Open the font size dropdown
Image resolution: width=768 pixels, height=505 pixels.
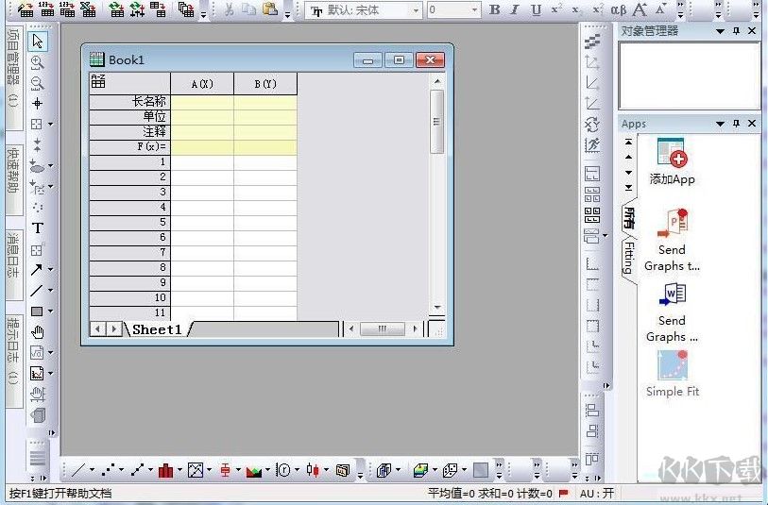(x=474, y=10)
